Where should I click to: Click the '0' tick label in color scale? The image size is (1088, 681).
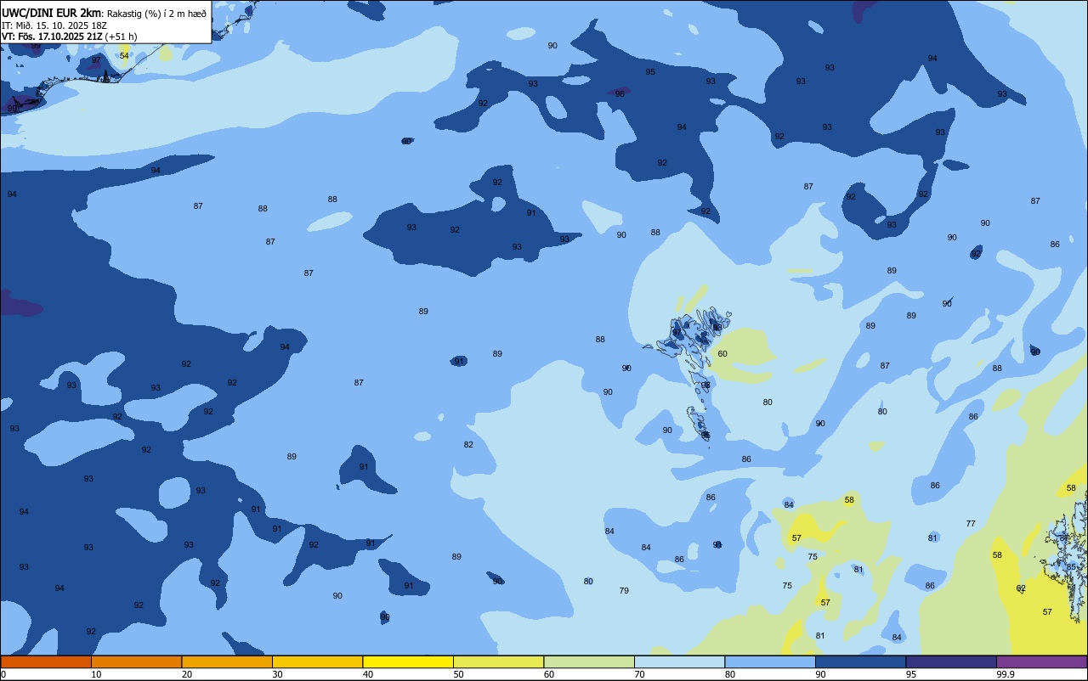point(3,674)
